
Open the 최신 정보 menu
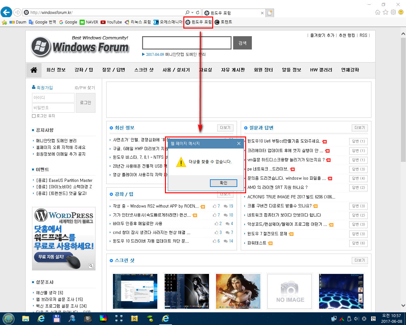56,70
